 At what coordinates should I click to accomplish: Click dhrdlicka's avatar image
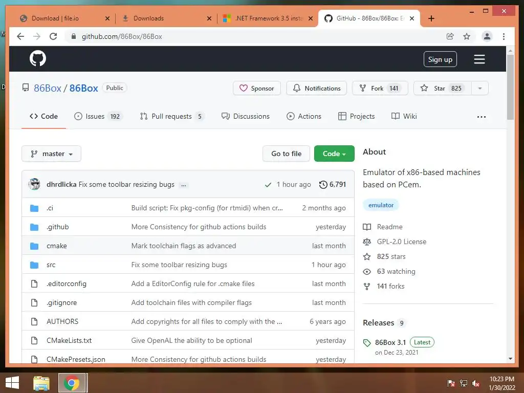pyautogui.click(x=34, y=184)
